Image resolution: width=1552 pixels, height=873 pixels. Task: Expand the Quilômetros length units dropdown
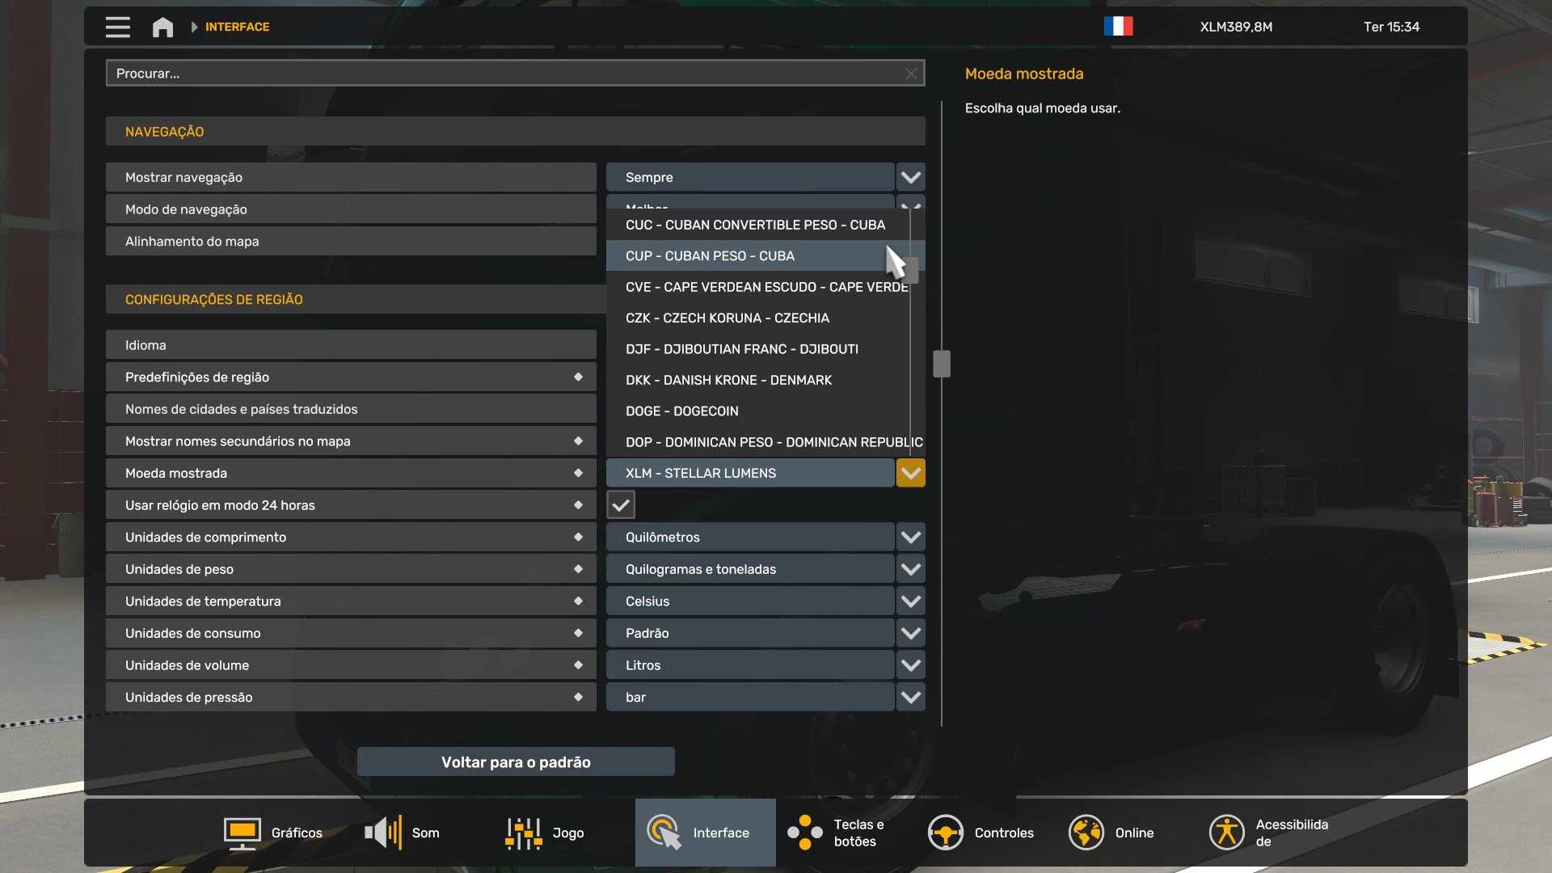tap(910, 537)
